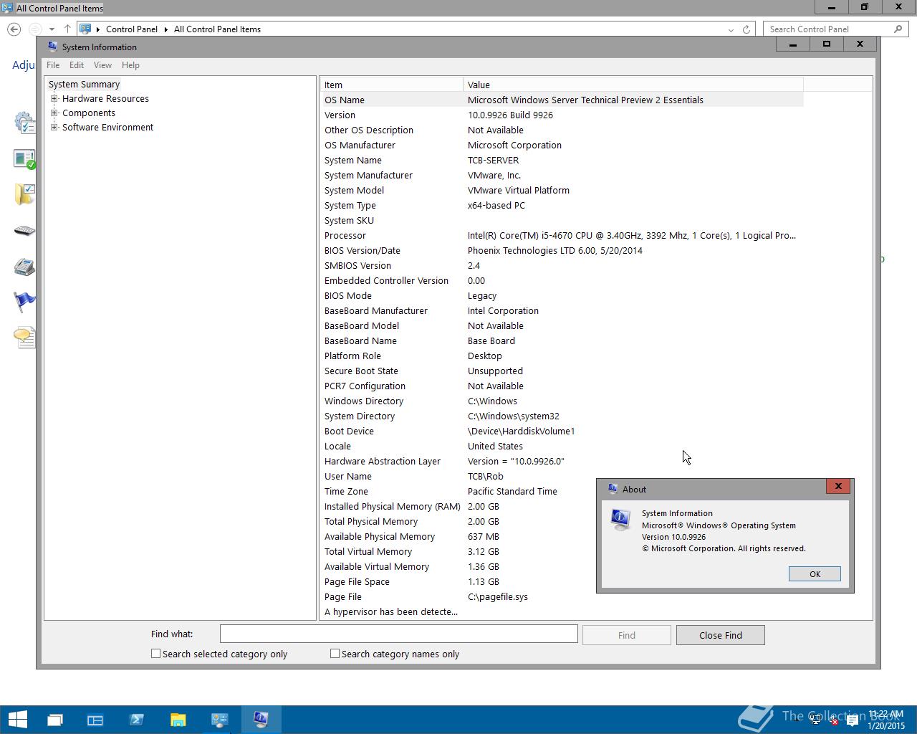Click the muted volume tray icon
The height and width of the screenshot is (734, 917).
[x=833, y=720]
